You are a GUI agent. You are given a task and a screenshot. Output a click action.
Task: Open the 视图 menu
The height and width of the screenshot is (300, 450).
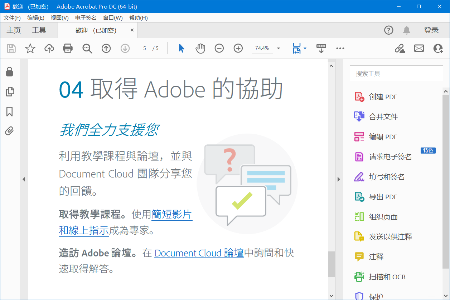pyautogui.click(x=59, y=17)
